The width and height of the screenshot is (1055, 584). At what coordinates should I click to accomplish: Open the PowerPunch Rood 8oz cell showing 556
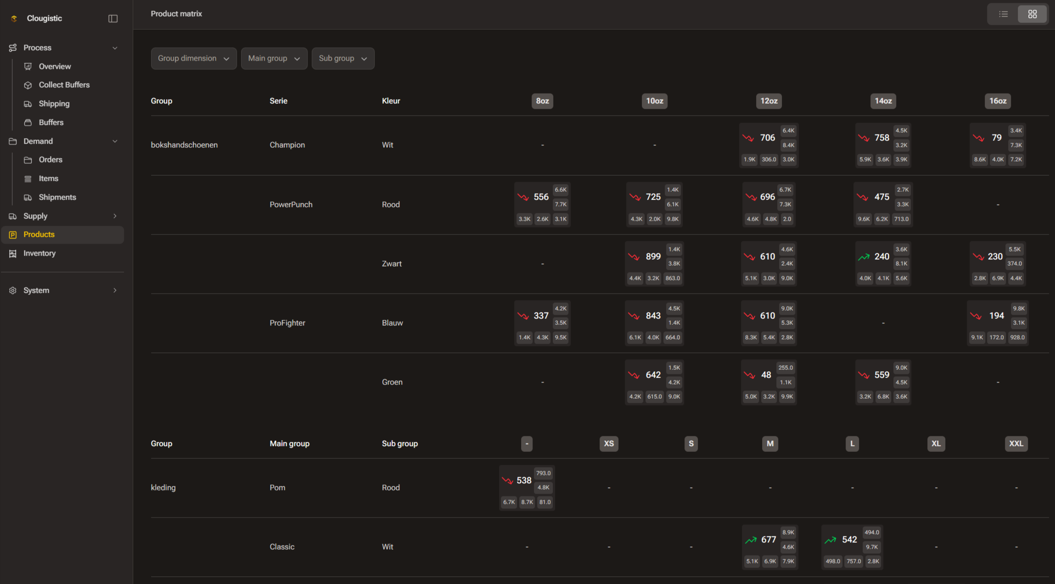(x=542, y=204)
